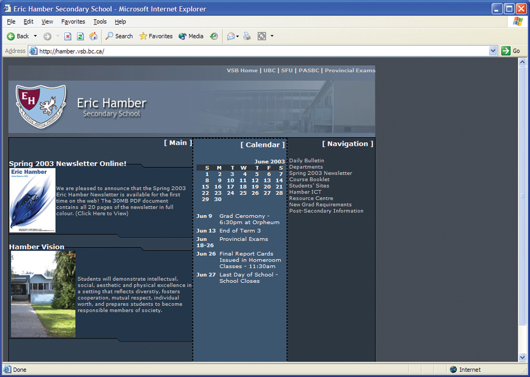Click the Hamber Vision school photo
The image size is (530, 377).
43,294
